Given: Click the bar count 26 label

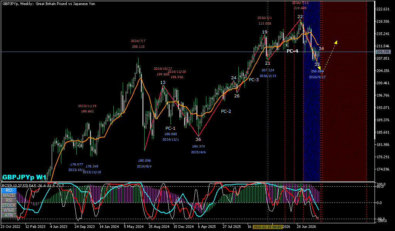Looking at the screenshot, I should (x=237, y=96).
